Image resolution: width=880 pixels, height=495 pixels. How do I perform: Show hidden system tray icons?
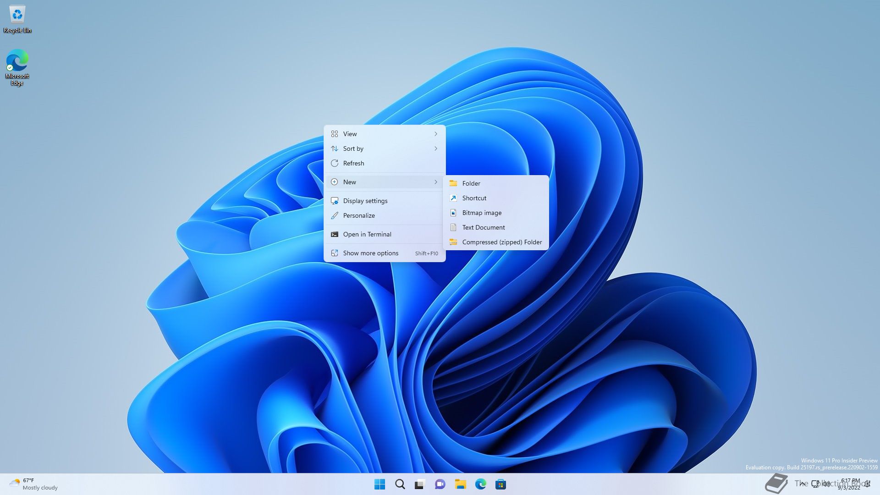click(x=802, y=484)
